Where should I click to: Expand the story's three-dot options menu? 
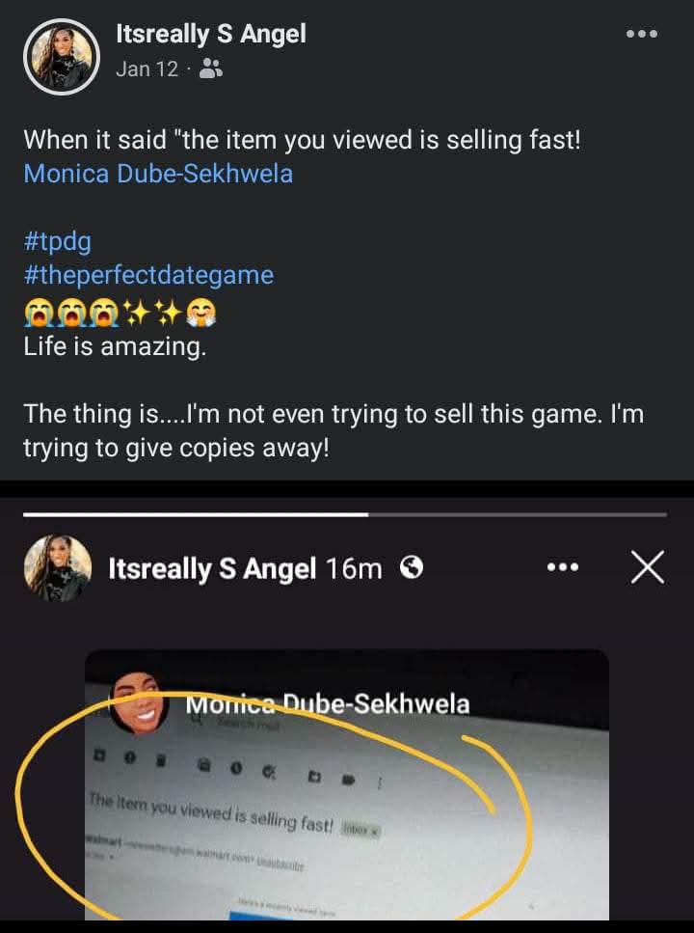click(563, 568)
